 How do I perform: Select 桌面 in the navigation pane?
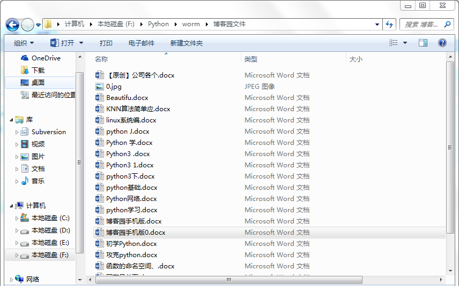pos(38,82)
